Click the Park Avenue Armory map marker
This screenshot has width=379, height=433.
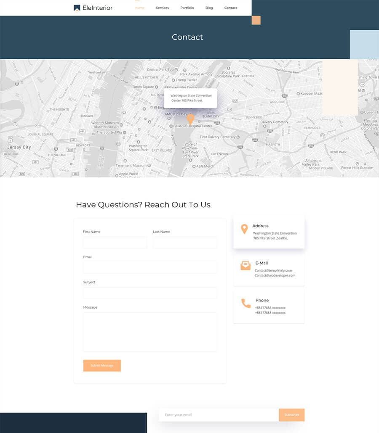[185, 70]
